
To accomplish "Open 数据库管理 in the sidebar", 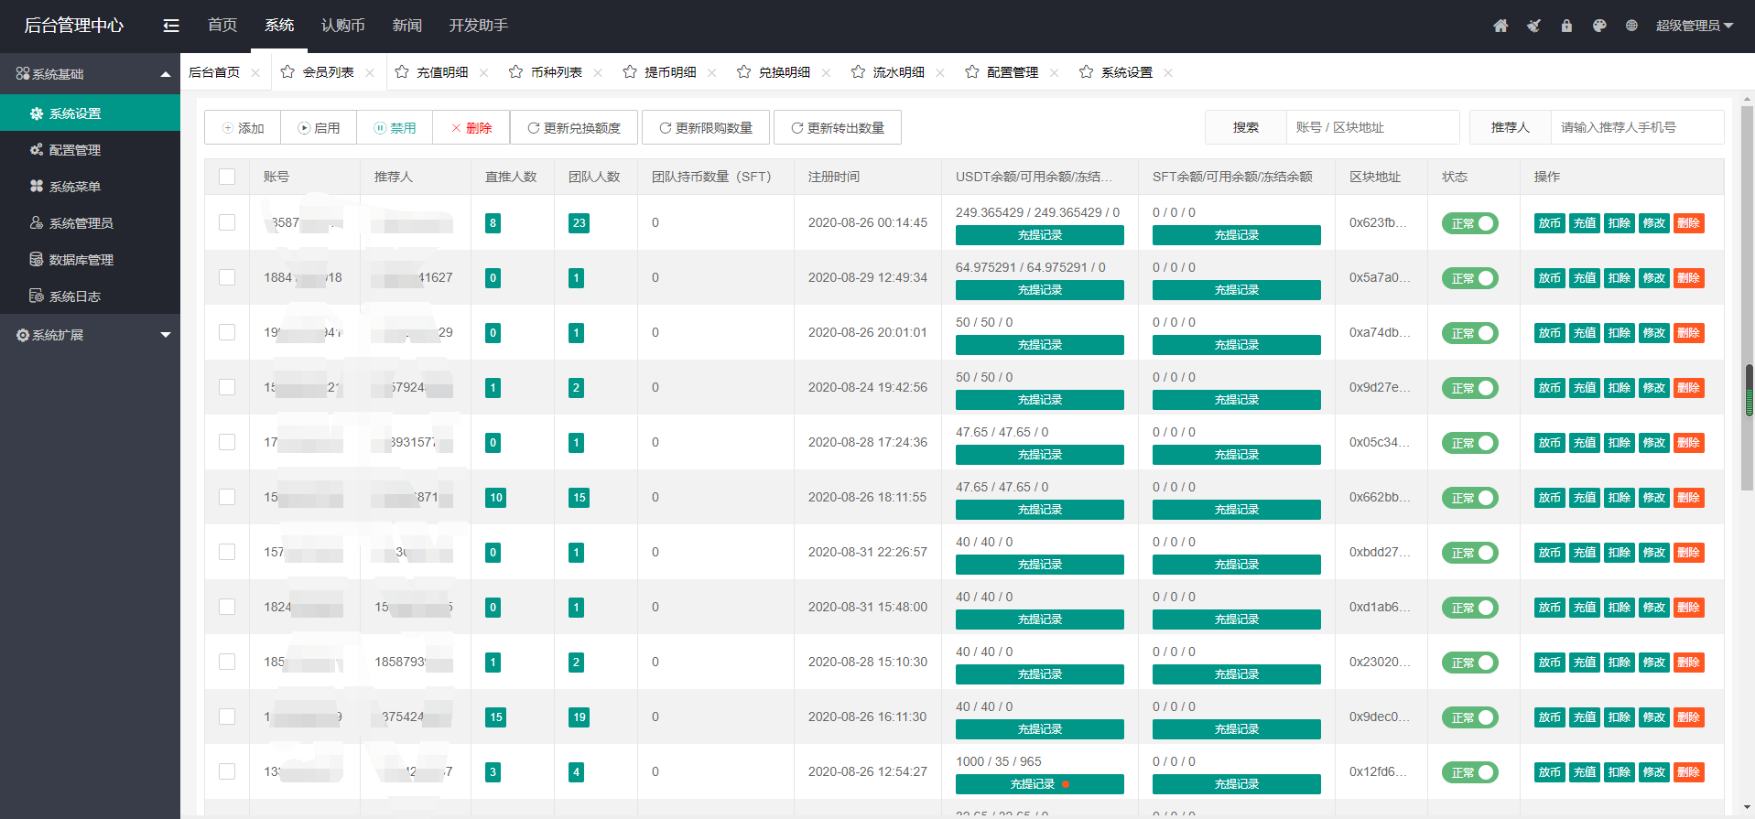I will pos(81,260).
